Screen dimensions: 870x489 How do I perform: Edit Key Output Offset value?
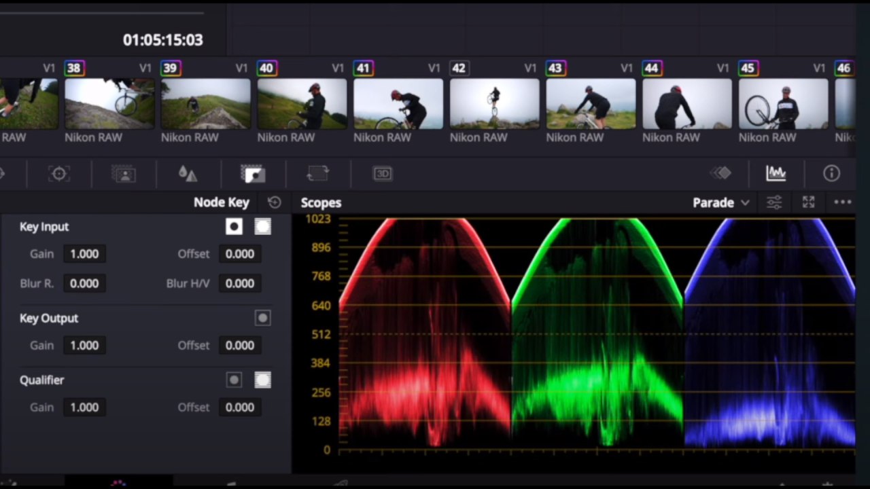(x=240, y=345)
